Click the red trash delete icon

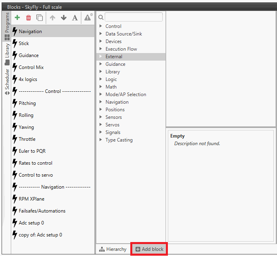pyautogui.click(x=28, y=18)
